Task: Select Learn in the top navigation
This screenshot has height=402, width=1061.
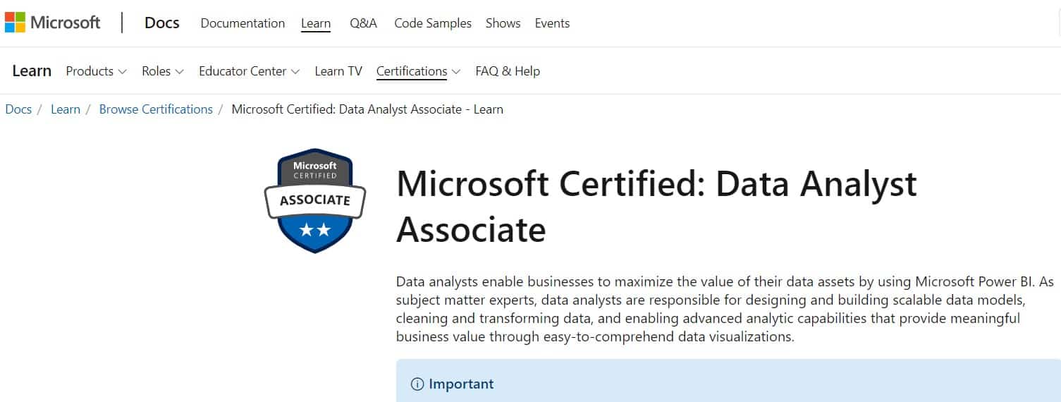Action: [x=316, y=23]
